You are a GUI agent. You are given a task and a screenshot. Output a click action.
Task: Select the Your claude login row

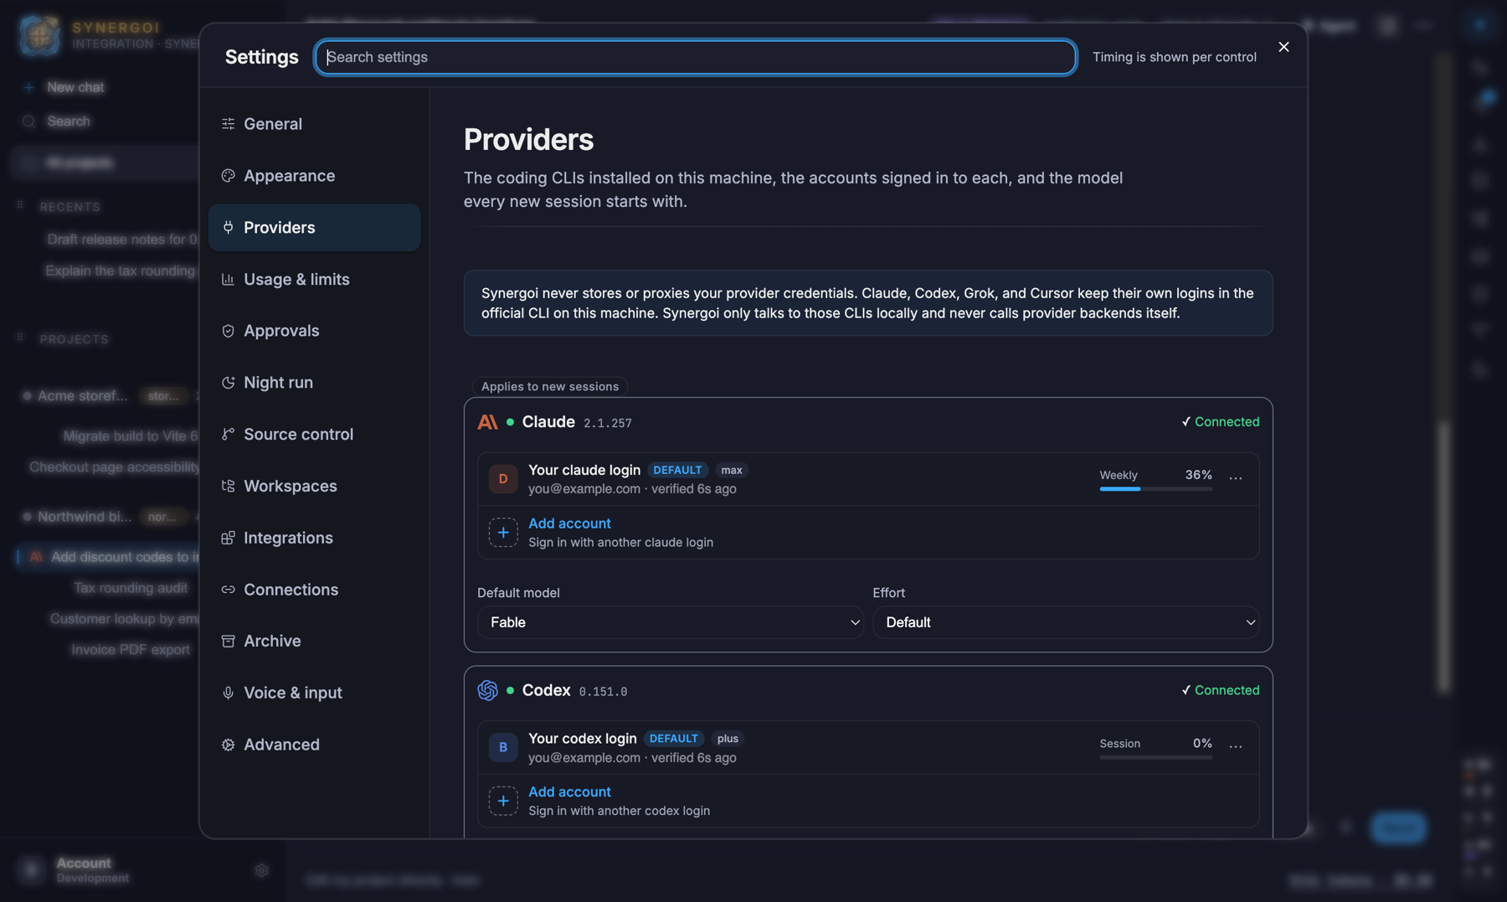pyautogui.click(x=868, y=479)
